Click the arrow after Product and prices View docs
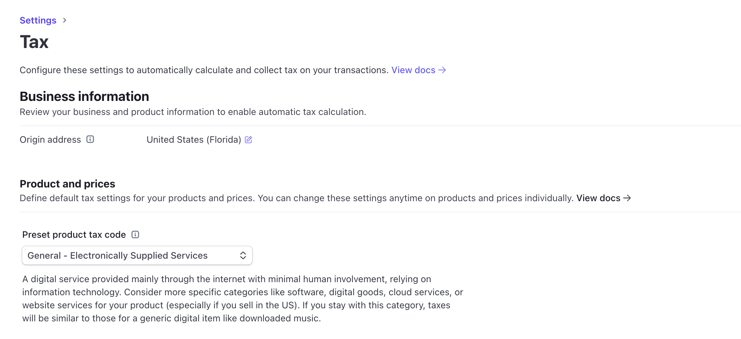The height and width of the screenshot is (339, 741). (627, 198)
